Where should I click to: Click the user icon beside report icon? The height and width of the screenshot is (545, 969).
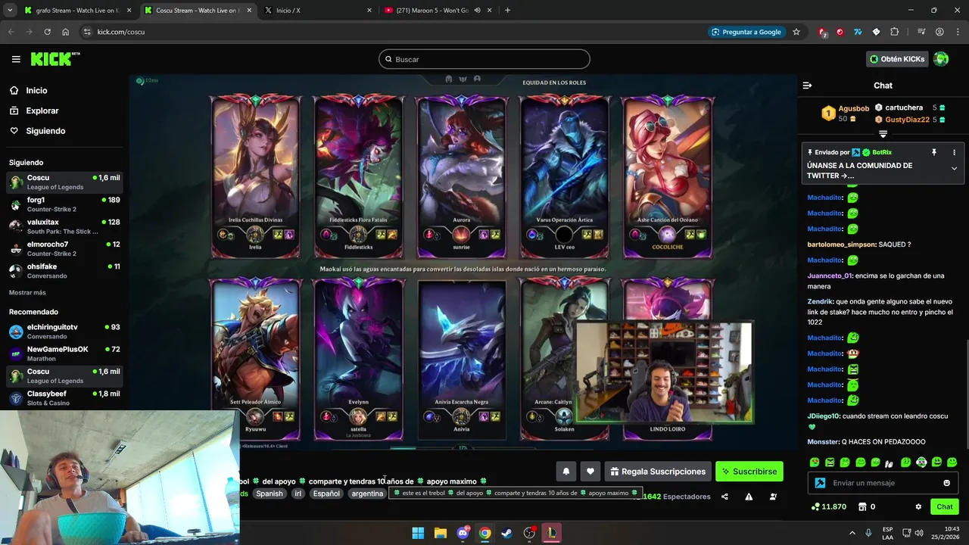[773, 497]
